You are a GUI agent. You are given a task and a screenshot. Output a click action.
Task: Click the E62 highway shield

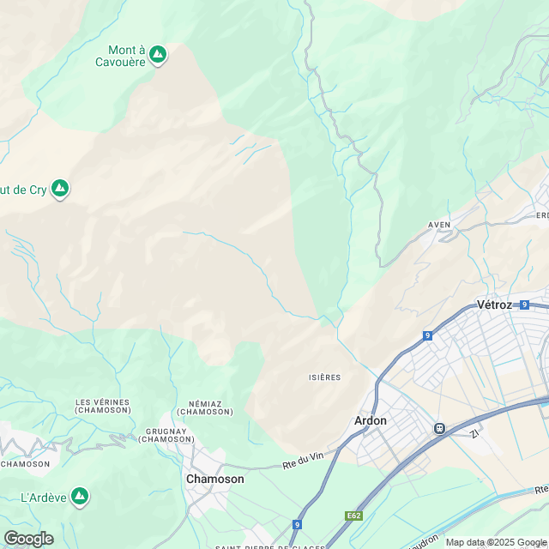[353, 516]
